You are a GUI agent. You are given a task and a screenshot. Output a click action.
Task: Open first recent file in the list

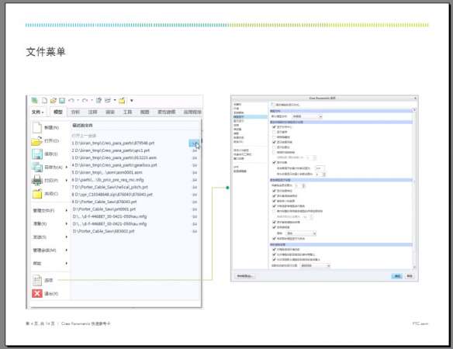[113, 143]
